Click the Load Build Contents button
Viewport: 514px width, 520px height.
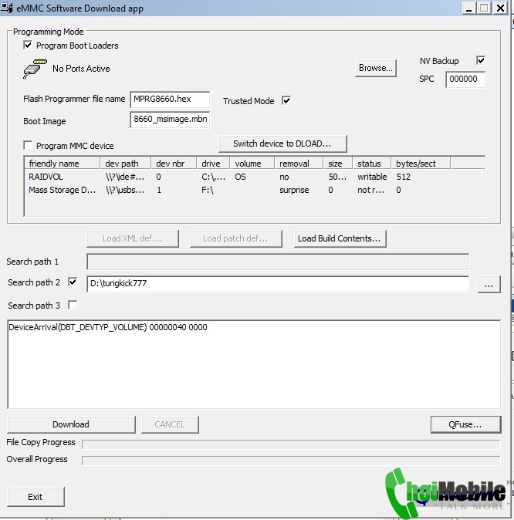340,238
